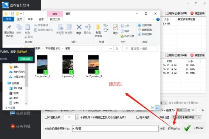Screen dimensions: 209x139
Task: Toggle the 时长同步 checkbox
Action: coord(138,117)
